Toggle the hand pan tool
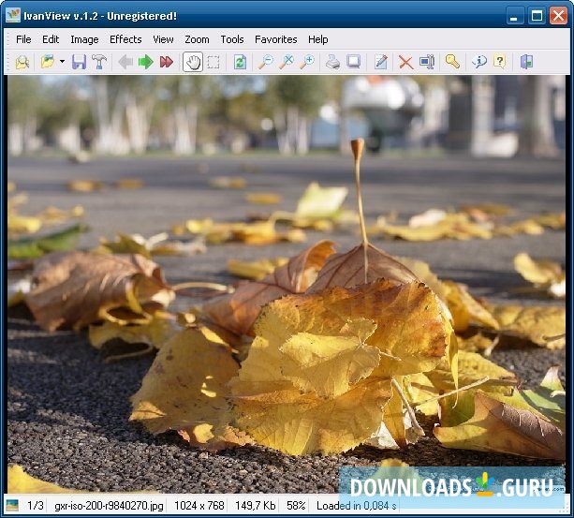The height and width of the screenshot is (518, 574). (x=194, y=62)
